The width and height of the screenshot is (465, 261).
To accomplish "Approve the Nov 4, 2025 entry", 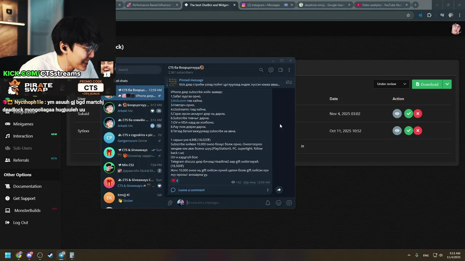I will (x=409, y=114).
